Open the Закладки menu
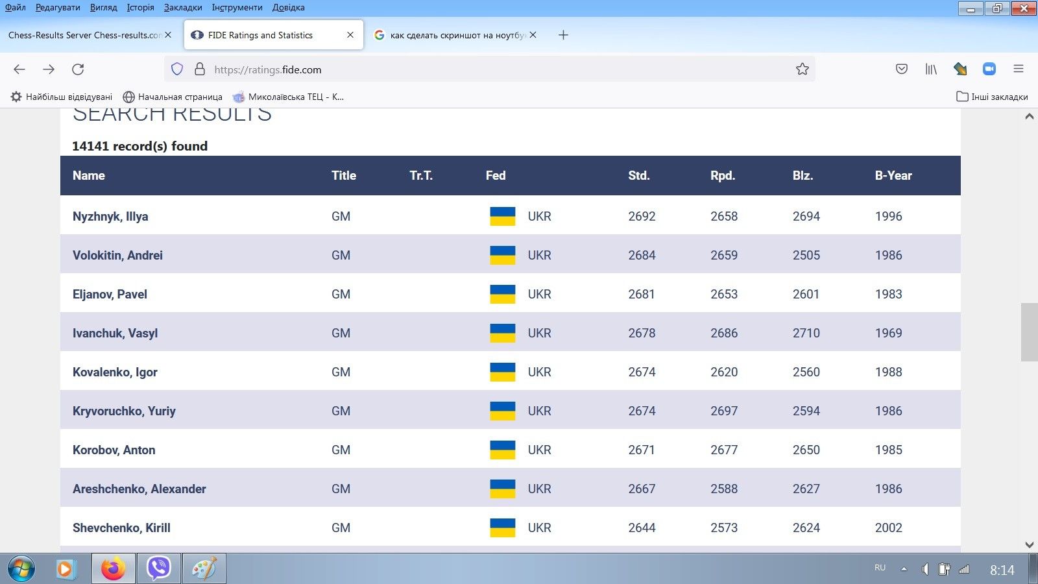The image size is (1038, 584). [183, 8]
